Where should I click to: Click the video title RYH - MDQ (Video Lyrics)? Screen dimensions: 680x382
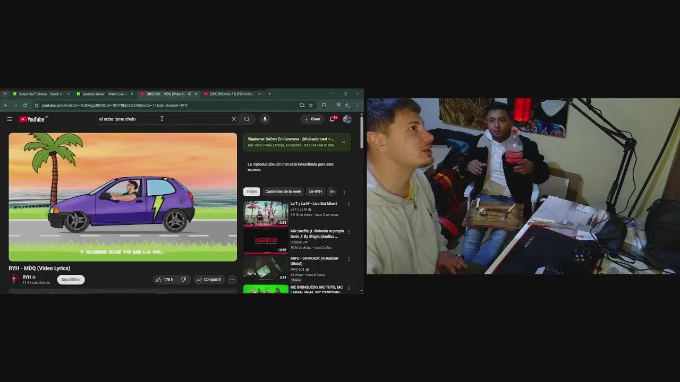(x=39, y=268)
